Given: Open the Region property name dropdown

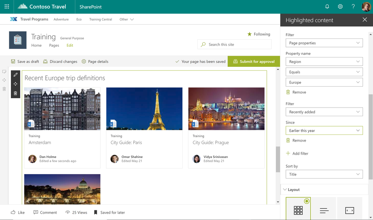Looking at the screenshot, I should [324, 62].
